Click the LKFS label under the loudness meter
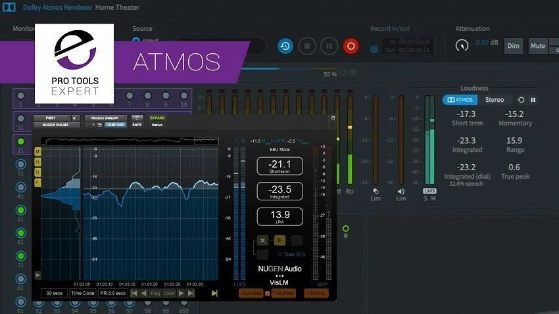 [x=429, y=191]
